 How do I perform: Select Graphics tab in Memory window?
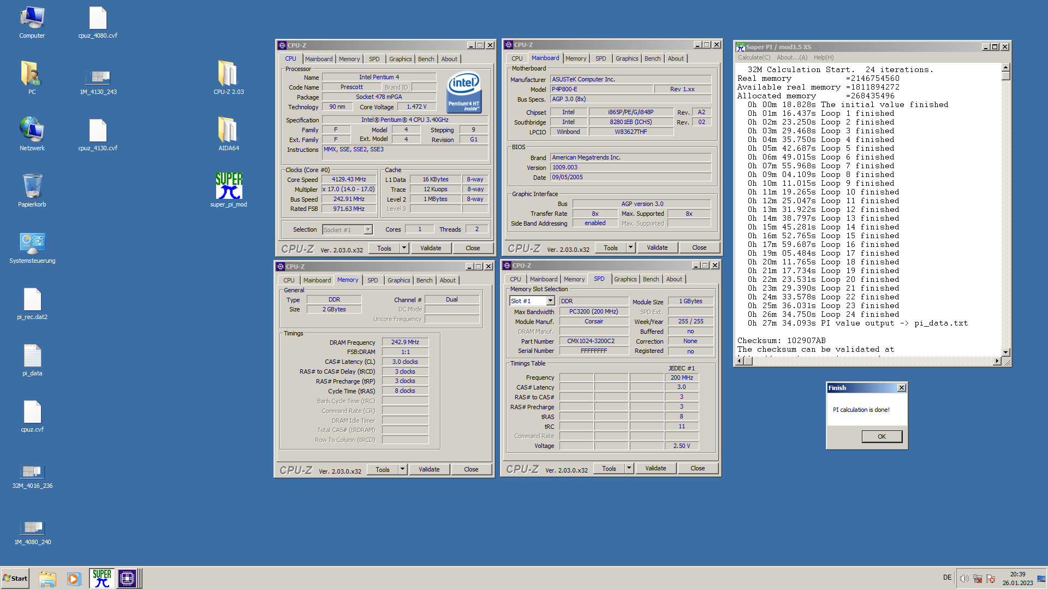(398, 280)
